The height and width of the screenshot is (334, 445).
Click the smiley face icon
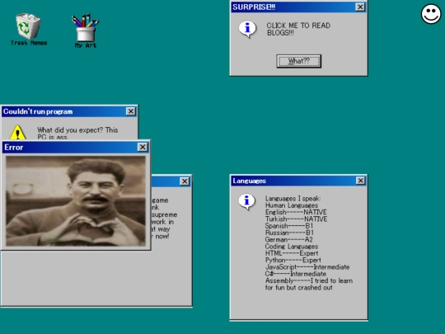pos(431,14)
